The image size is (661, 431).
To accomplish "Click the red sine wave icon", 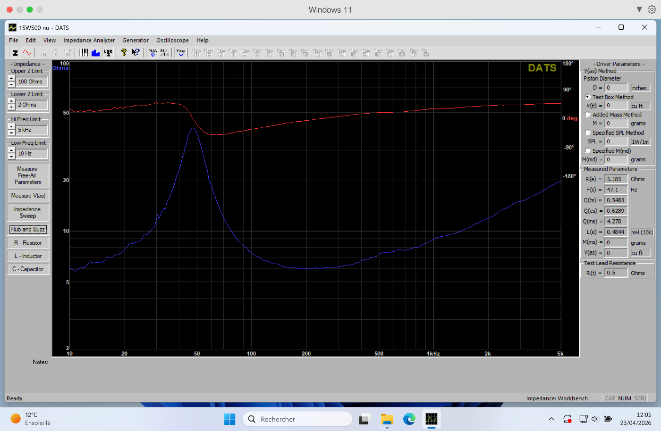I will click(27, 53).
